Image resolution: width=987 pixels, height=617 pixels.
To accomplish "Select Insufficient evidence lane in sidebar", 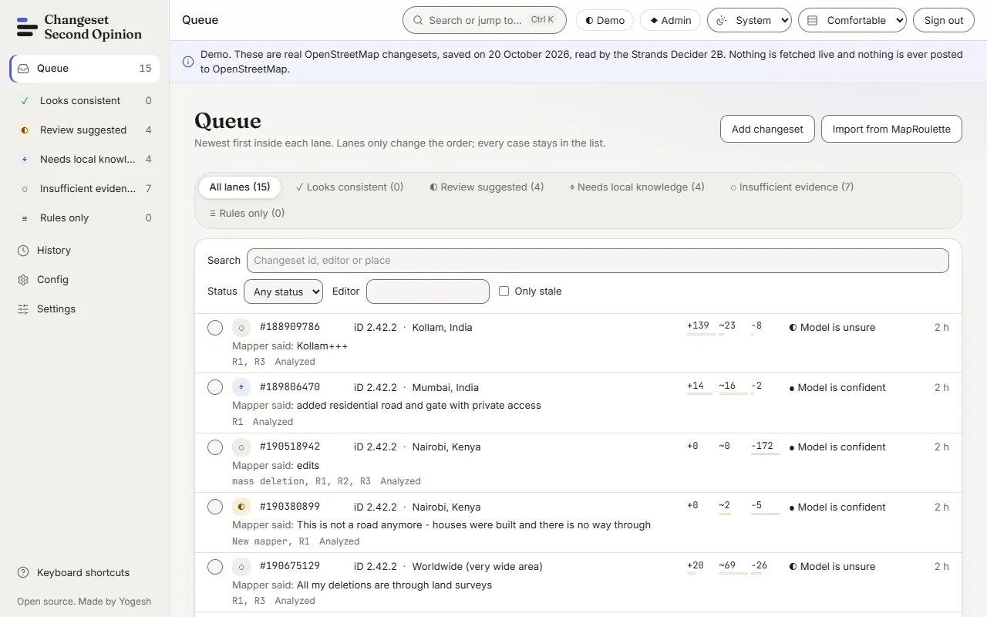I will [85, 188].
